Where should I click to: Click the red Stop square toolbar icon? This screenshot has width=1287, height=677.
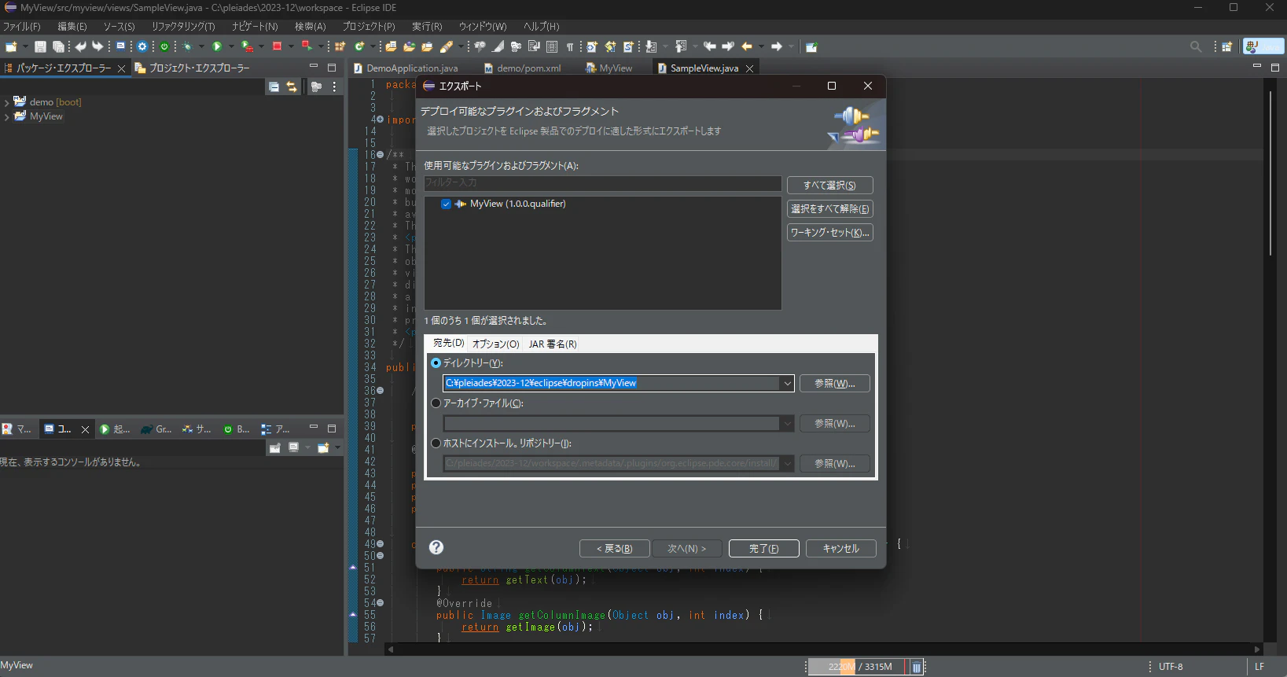(277, 47)
